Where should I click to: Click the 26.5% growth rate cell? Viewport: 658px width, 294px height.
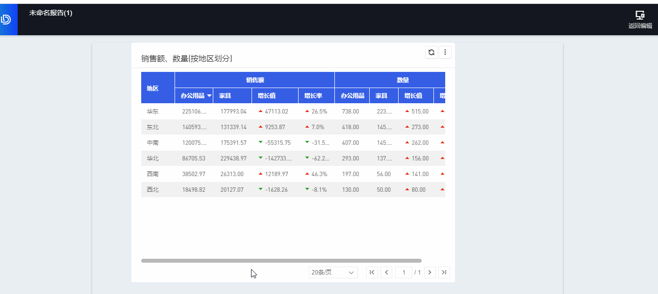click(317, 112)
